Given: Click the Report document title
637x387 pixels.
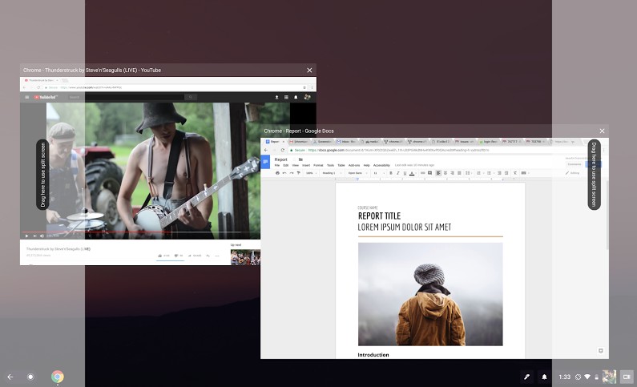Looking at the screenshot, I should [280, 159].
